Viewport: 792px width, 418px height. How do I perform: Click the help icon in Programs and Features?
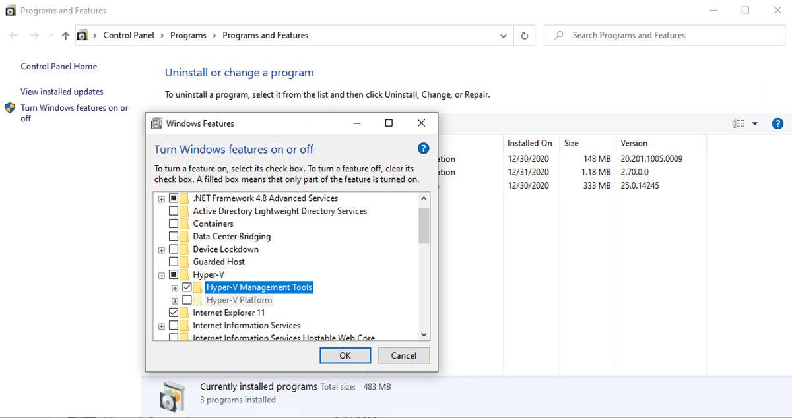pyautogui.click(x=777, y=123)
